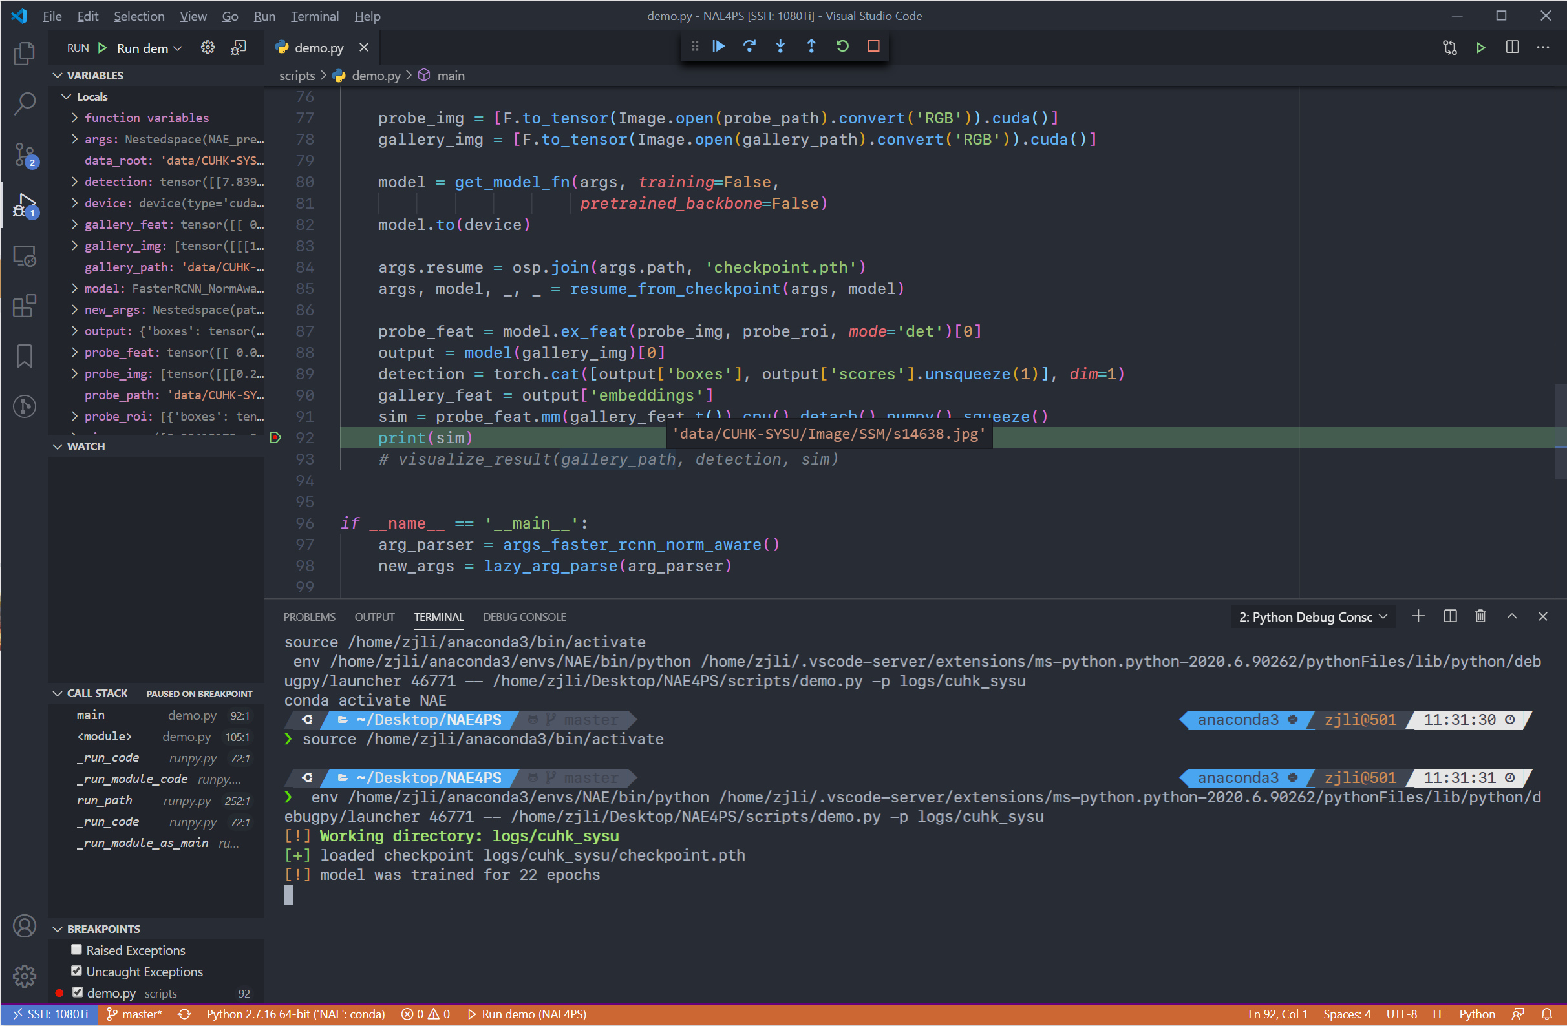Select the master branch in status bar
The image size is (1567, 1026).
tap(134, 1014)
